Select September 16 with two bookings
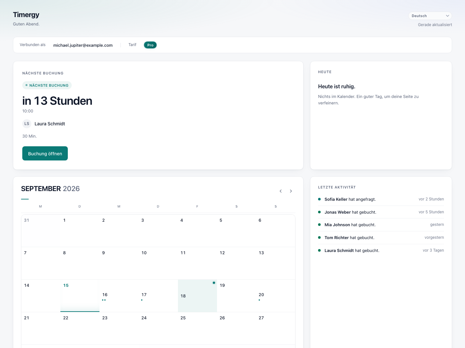 point(119,296)
